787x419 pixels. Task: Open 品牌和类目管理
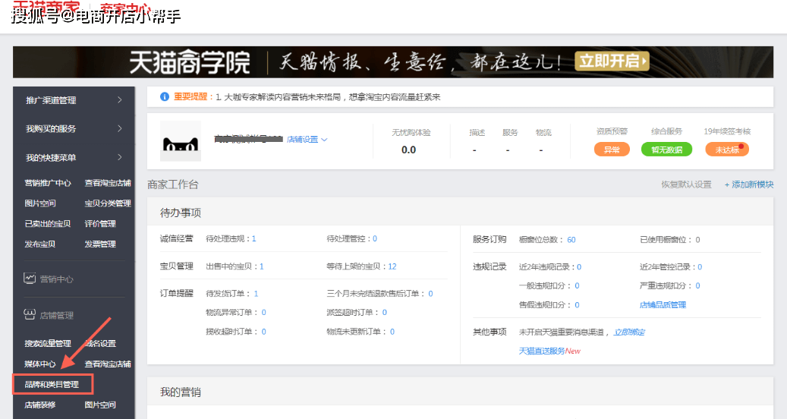coord(52,384)
